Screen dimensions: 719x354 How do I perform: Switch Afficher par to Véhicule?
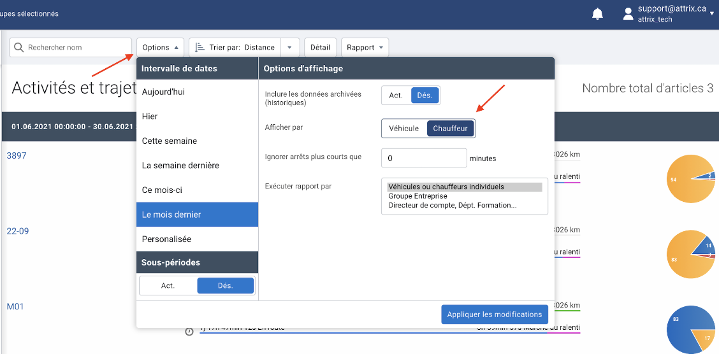[404, 128]
